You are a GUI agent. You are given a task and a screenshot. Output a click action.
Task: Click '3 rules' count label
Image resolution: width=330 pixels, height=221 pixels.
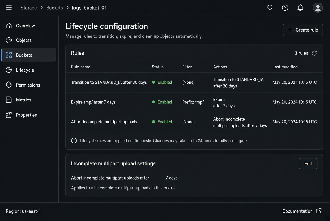(301, 53)
